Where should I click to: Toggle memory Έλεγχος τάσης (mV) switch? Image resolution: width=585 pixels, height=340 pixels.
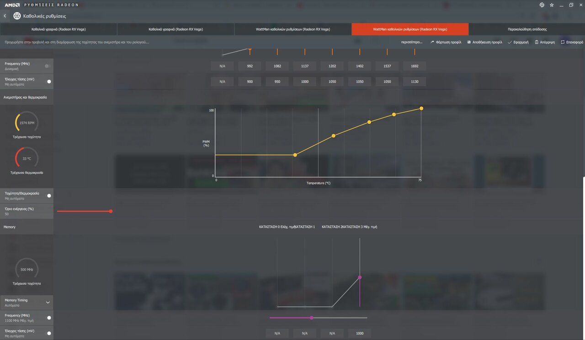pyautogui.click(x=49, y=333)
